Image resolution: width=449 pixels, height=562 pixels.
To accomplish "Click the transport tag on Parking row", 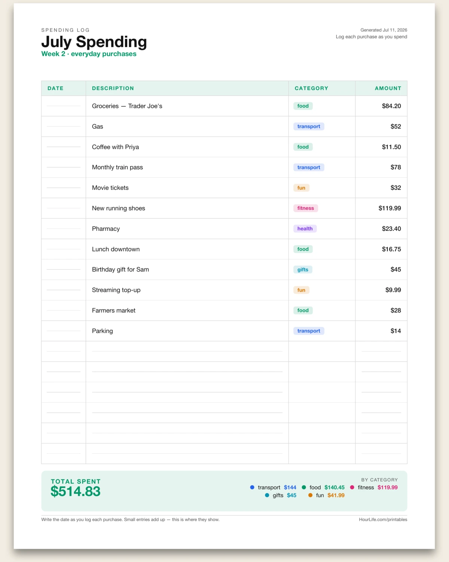I will pos(309,331).
